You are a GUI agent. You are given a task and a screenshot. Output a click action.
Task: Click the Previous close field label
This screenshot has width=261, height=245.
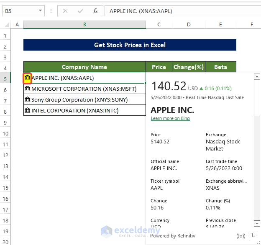click(221, 220)
